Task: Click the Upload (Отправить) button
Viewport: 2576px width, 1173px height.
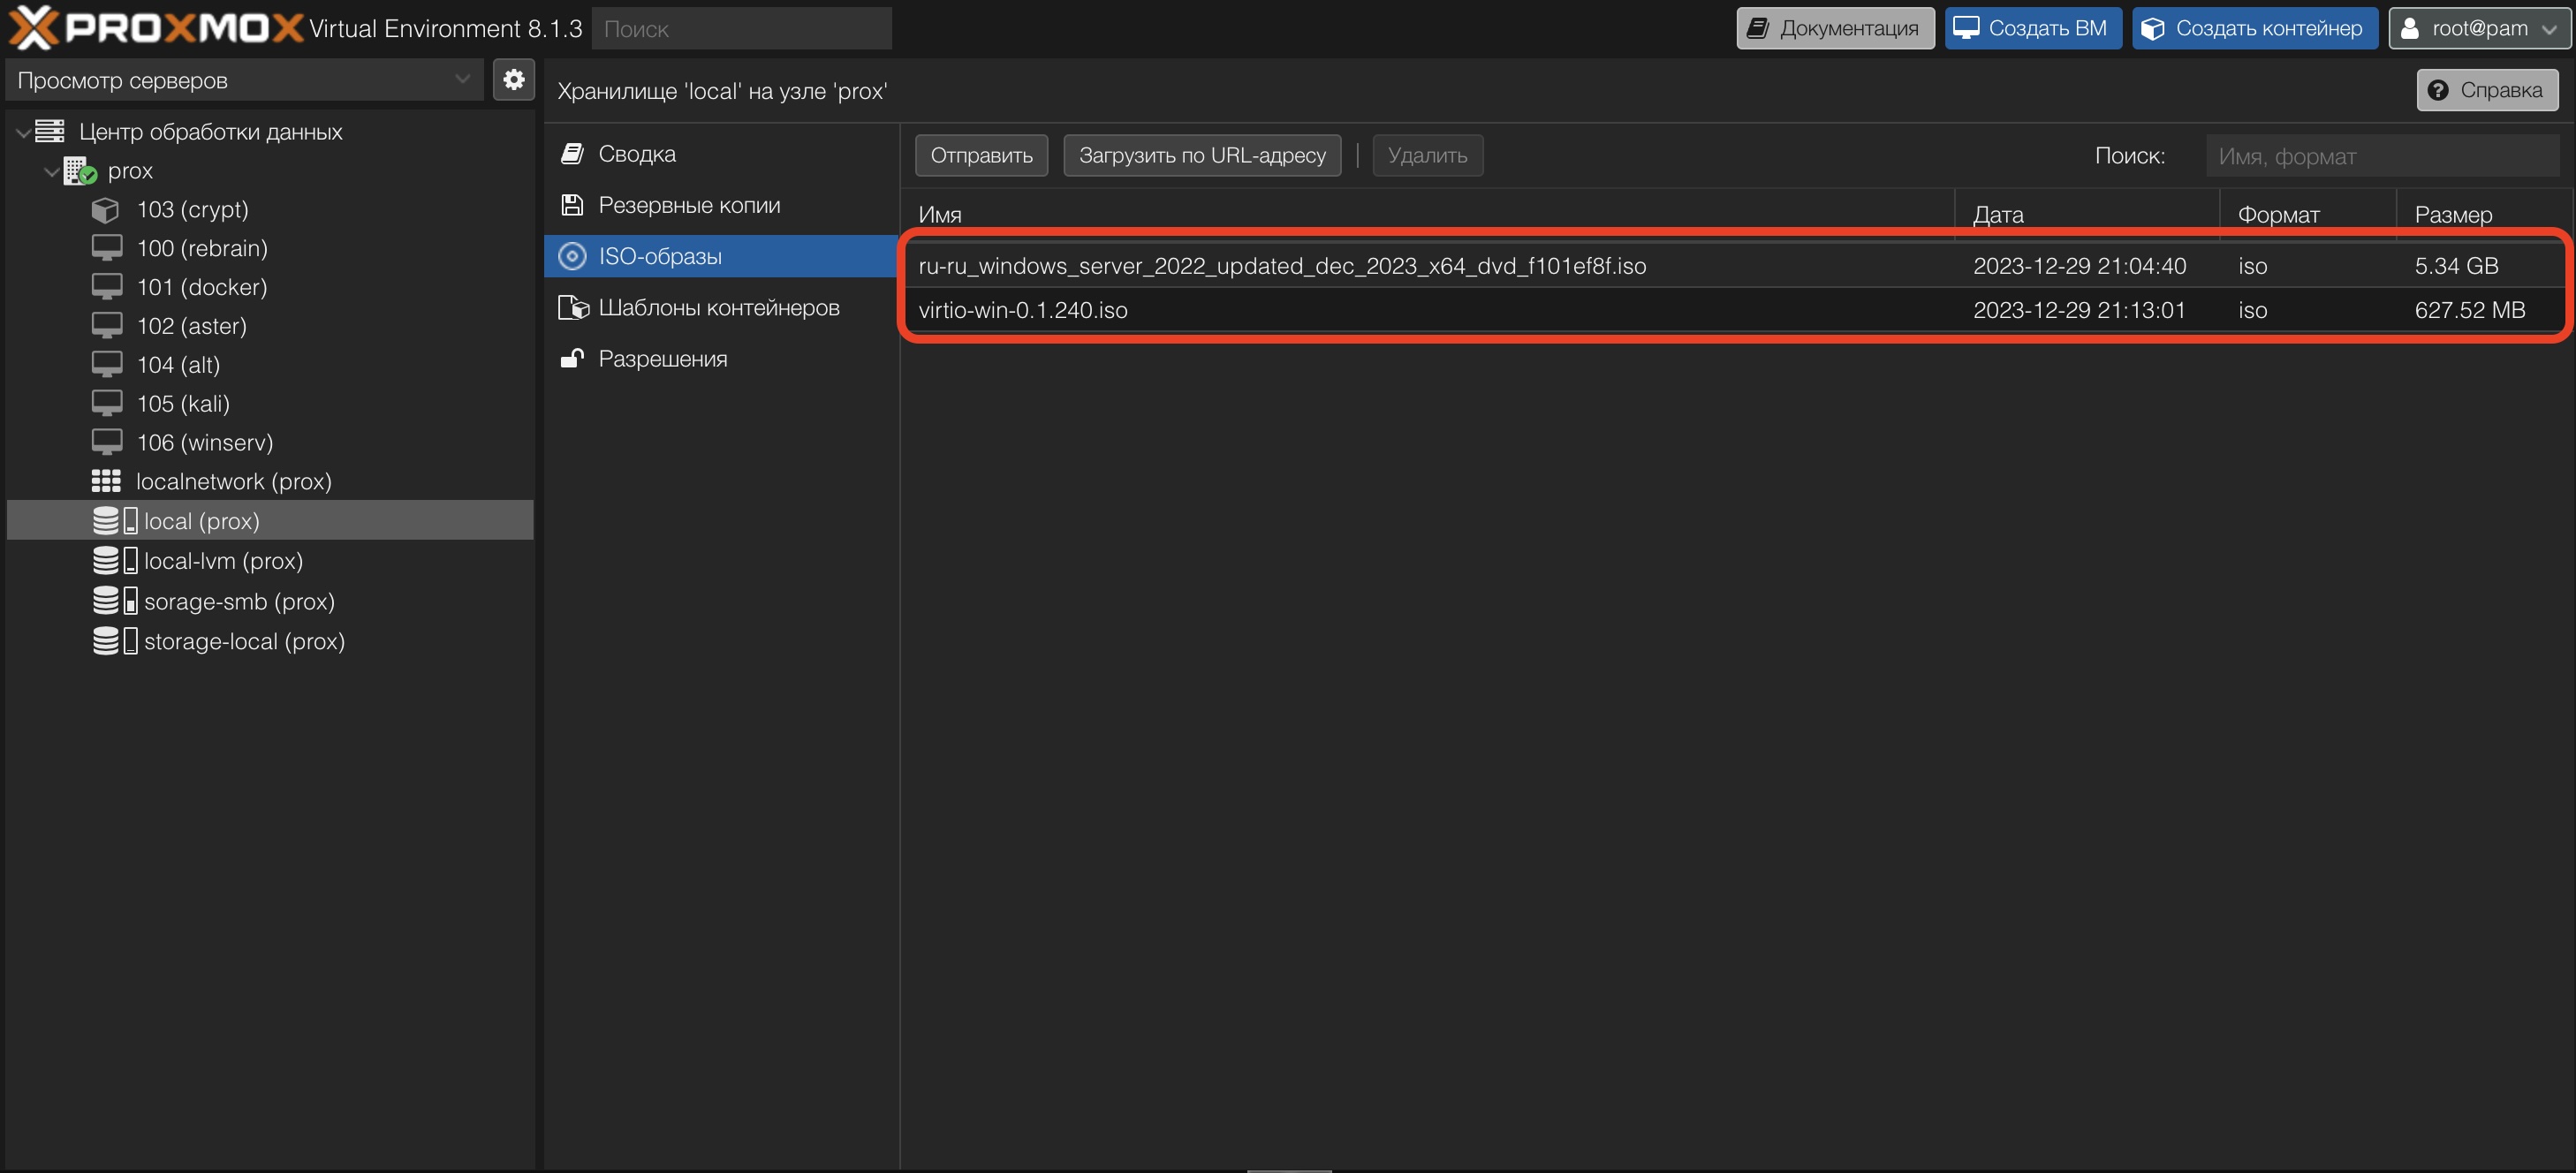Action: pyautogui.click(x=981, y=155)
